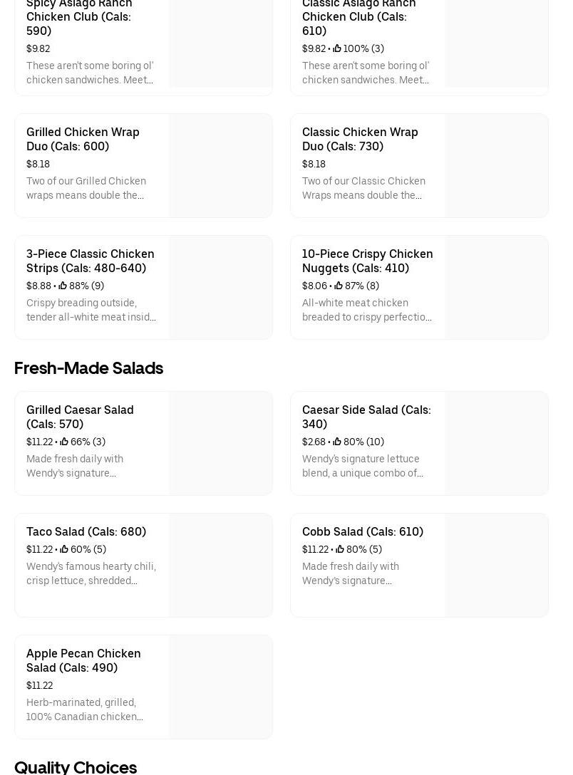Click thumbs-up rating icon on Taco Salad

[64, 550]
